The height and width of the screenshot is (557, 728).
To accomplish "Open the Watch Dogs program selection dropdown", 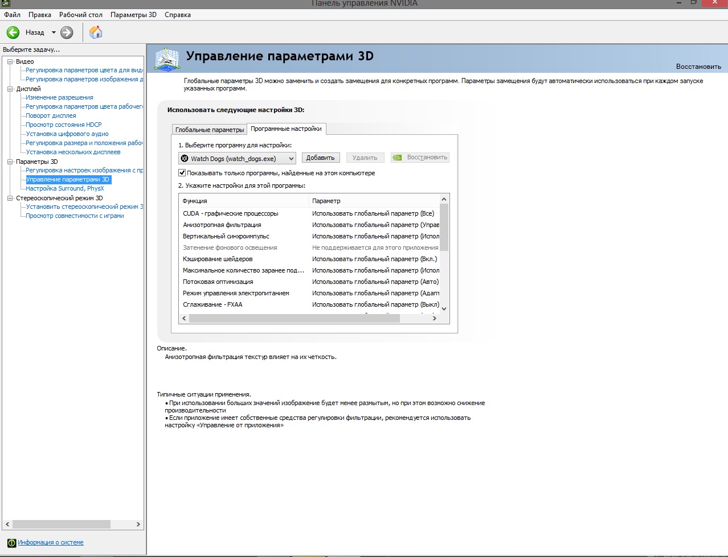I will tap(238, 159).
